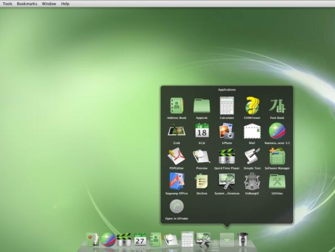Open the Trash can in the dock
This screenshot has height=252, width=335.
point(243,239)
